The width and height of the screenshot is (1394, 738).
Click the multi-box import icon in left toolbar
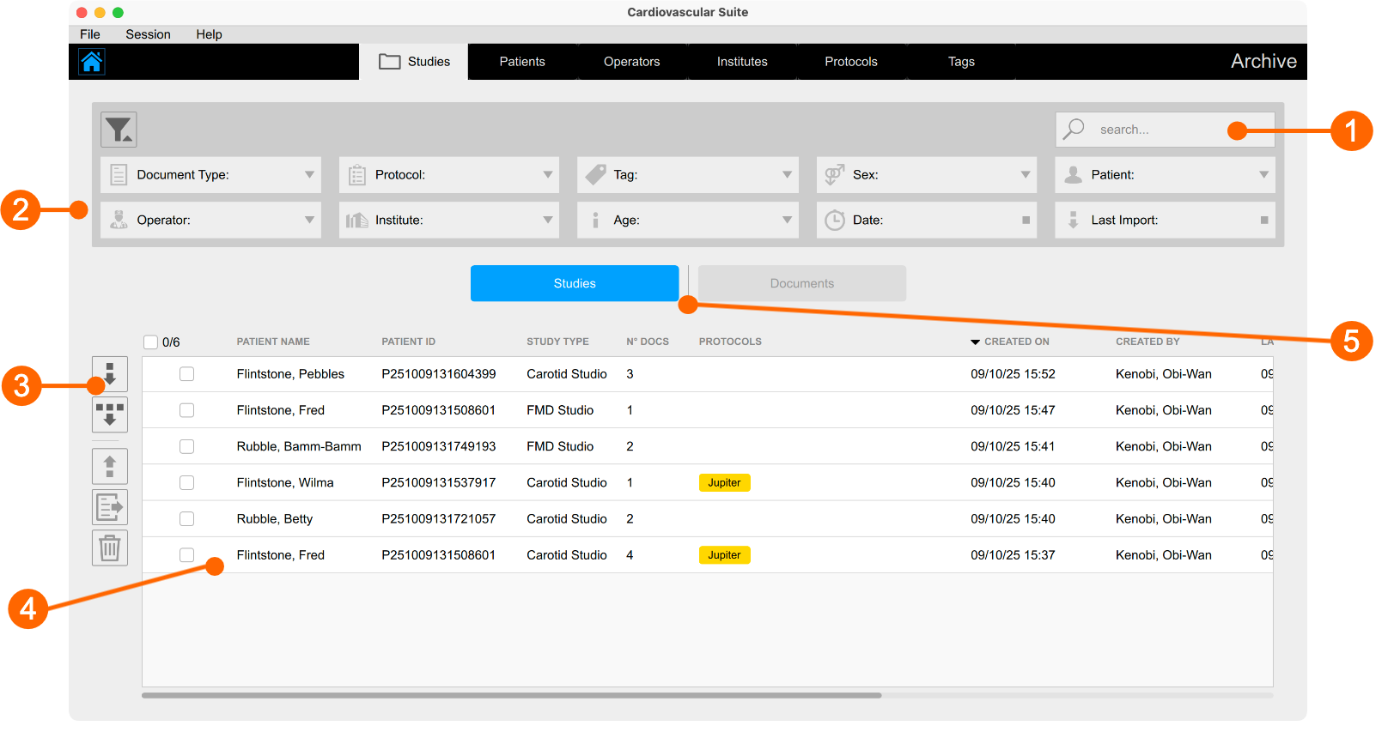point(110,414)
